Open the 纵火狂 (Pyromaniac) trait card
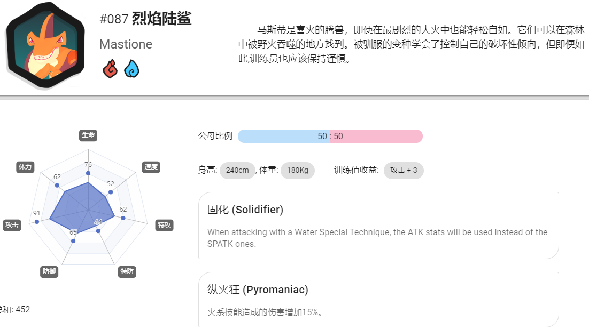589x329 pixels. click(378, 300)
